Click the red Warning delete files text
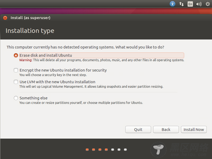The width and height of the screenshot is (212, 159). tap(102, 60)
